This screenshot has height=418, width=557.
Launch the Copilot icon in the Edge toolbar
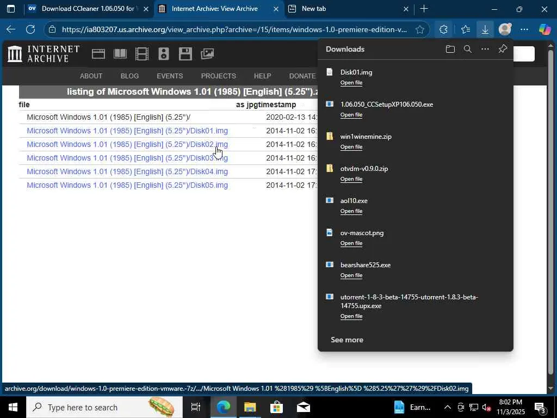(544, 29)
